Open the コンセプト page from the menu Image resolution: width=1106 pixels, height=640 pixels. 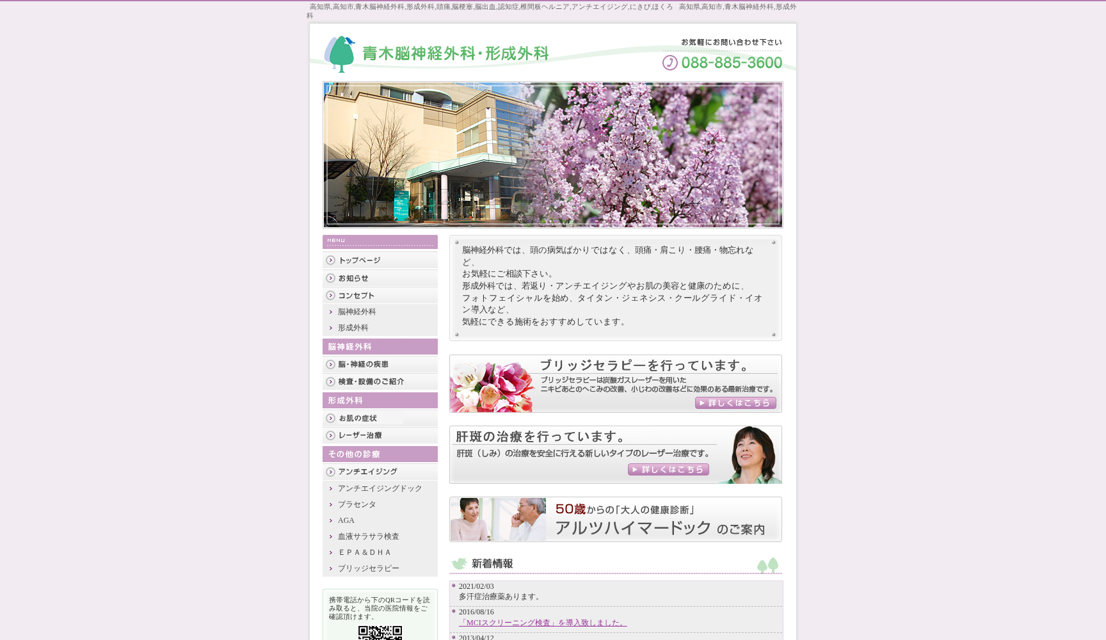tap(356, 295)
